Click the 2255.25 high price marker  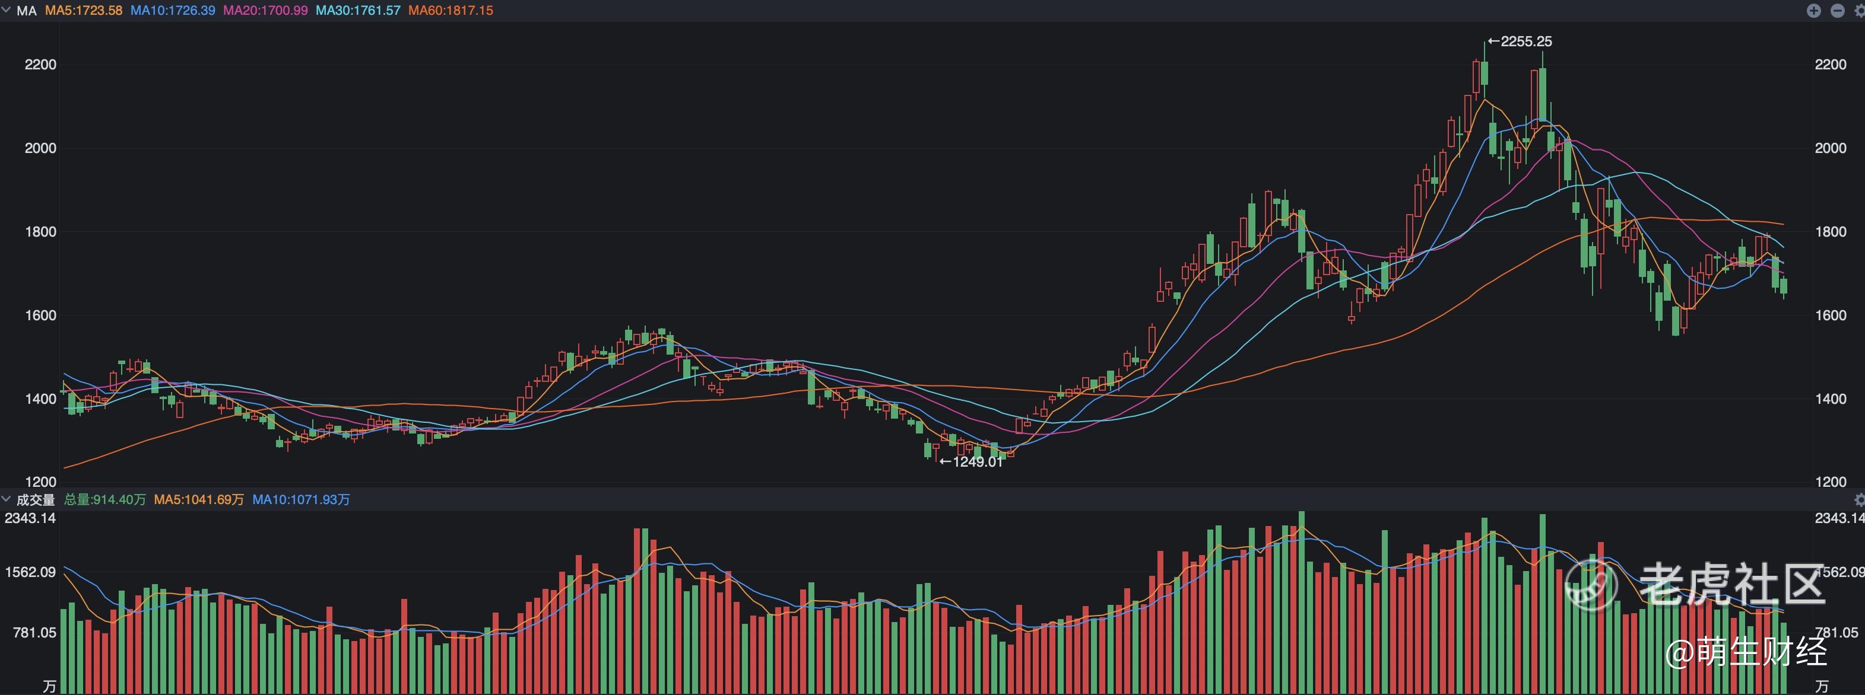(x=1520, y=42)
